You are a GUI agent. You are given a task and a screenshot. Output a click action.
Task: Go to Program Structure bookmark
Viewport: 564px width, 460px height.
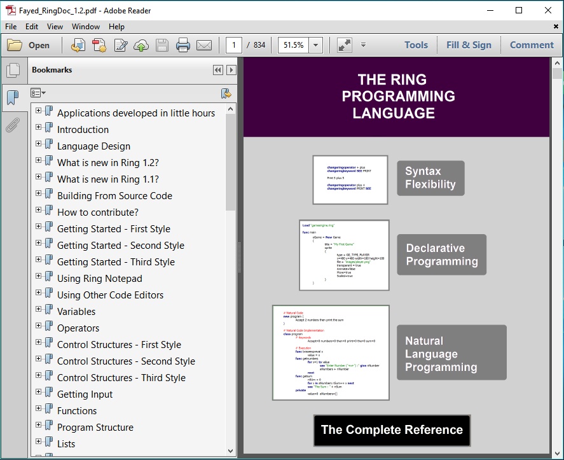tap(95, 428)
